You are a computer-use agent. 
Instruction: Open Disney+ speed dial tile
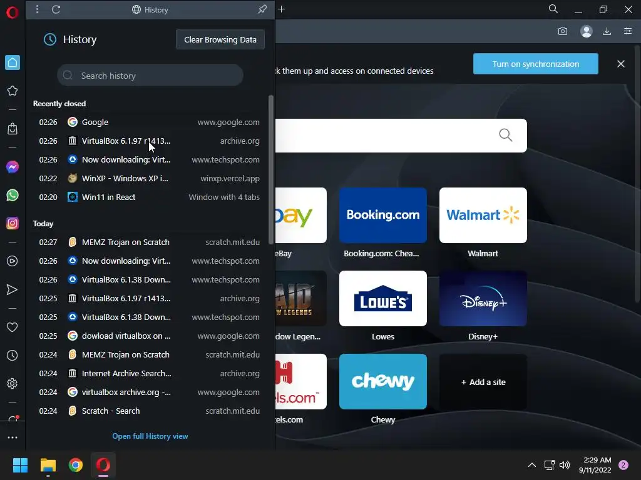(483, 298)
